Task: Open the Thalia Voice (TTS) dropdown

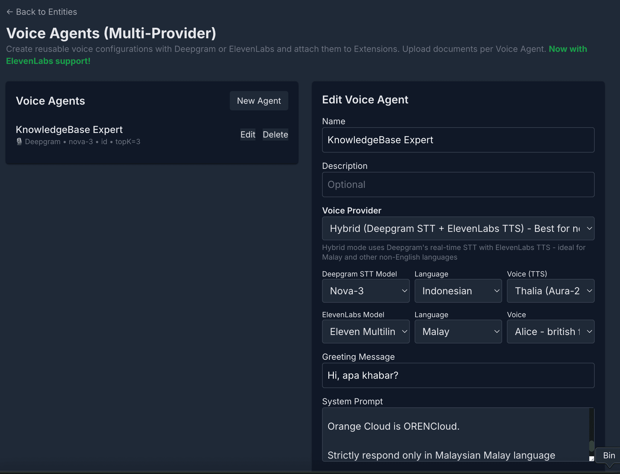Action: [550, 291]
